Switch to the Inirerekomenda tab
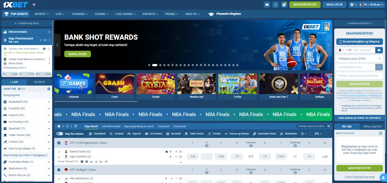 (111, 126)
